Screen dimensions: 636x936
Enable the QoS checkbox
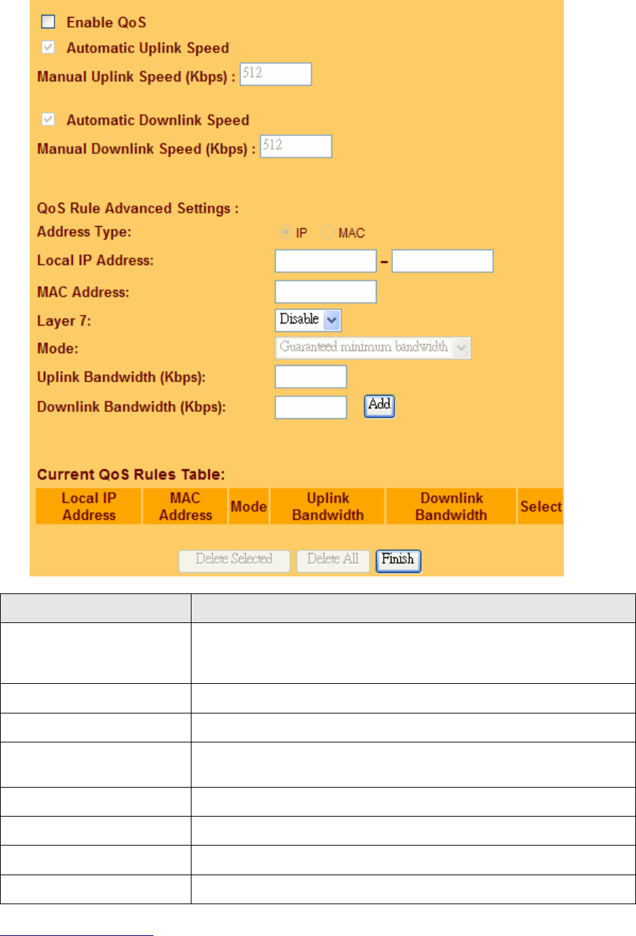(x=48, y=23)
